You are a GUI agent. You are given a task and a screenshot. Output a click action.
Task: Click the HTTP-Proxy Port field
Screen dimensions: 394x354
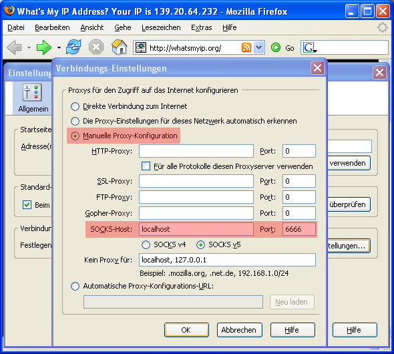tap(299, 151)
